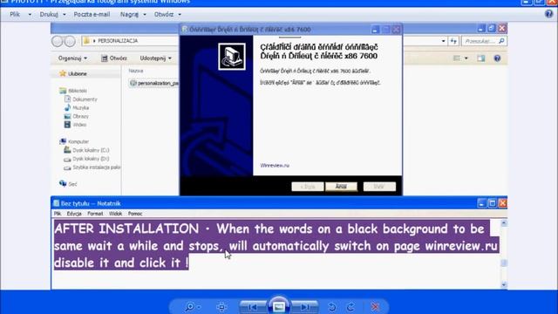Rotate photo counterclockwise
This screenshot has height=314, width=558.
331,306
